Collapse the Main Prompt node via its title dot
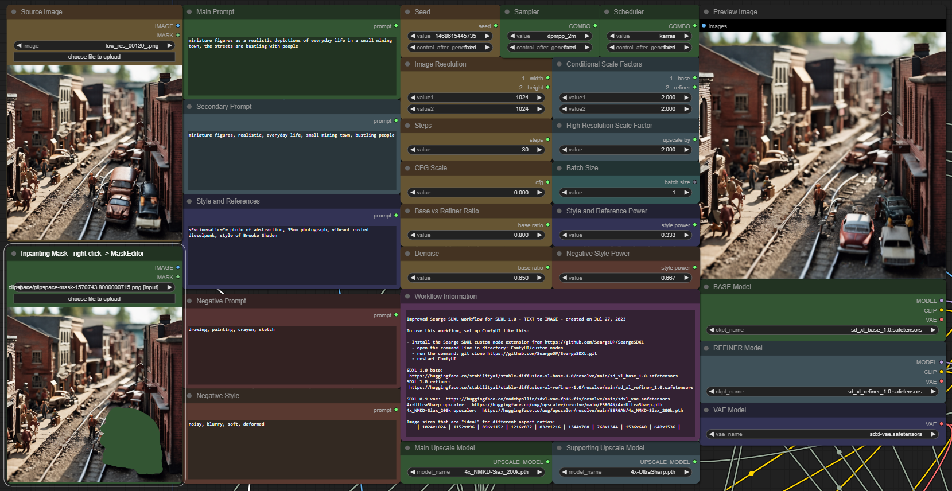Image resolution: width=952 pixels, height=491 pixels. click(x=189, y=11)
